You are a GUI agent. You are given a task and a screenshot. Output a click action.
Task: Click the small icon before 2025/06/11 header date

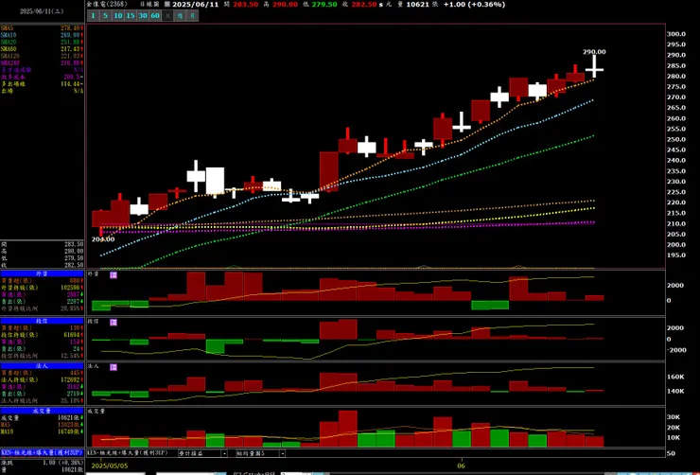coord(167,4)
